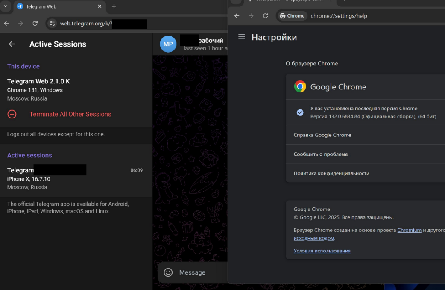Click the Google Chrome colored logo in About section
The width and height of the screenshot is (445, 290).
[x=300, y=86]
